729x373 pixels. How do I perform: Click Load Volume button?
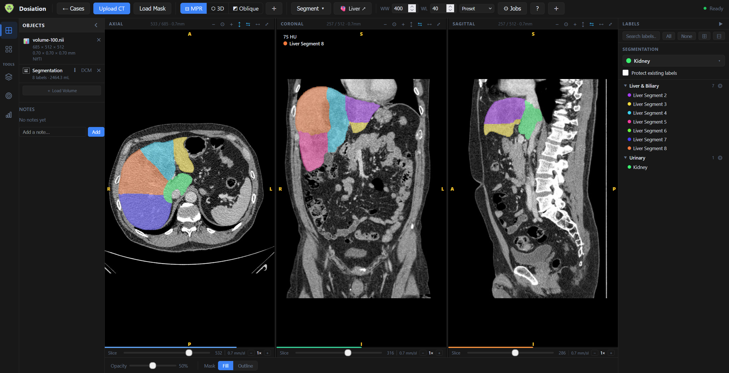click(62, 91)
